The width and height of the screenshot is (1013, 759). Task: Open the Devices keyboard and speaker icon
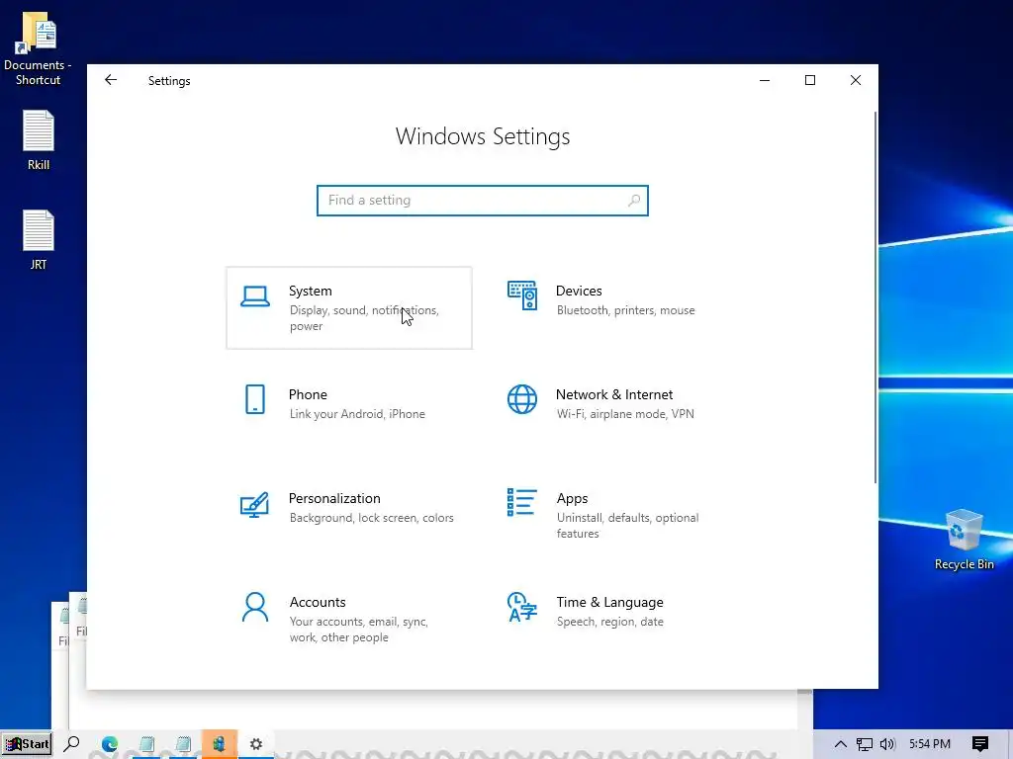coord(522,295)
